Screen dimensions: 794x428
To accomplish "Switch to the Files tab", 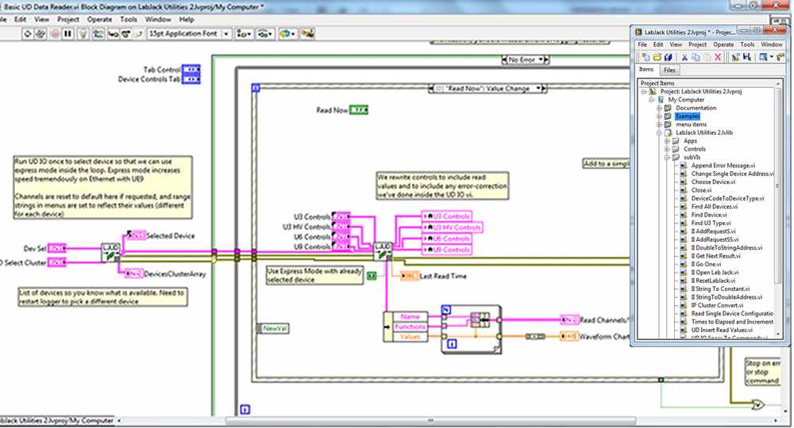I will (x=670, y=71).
